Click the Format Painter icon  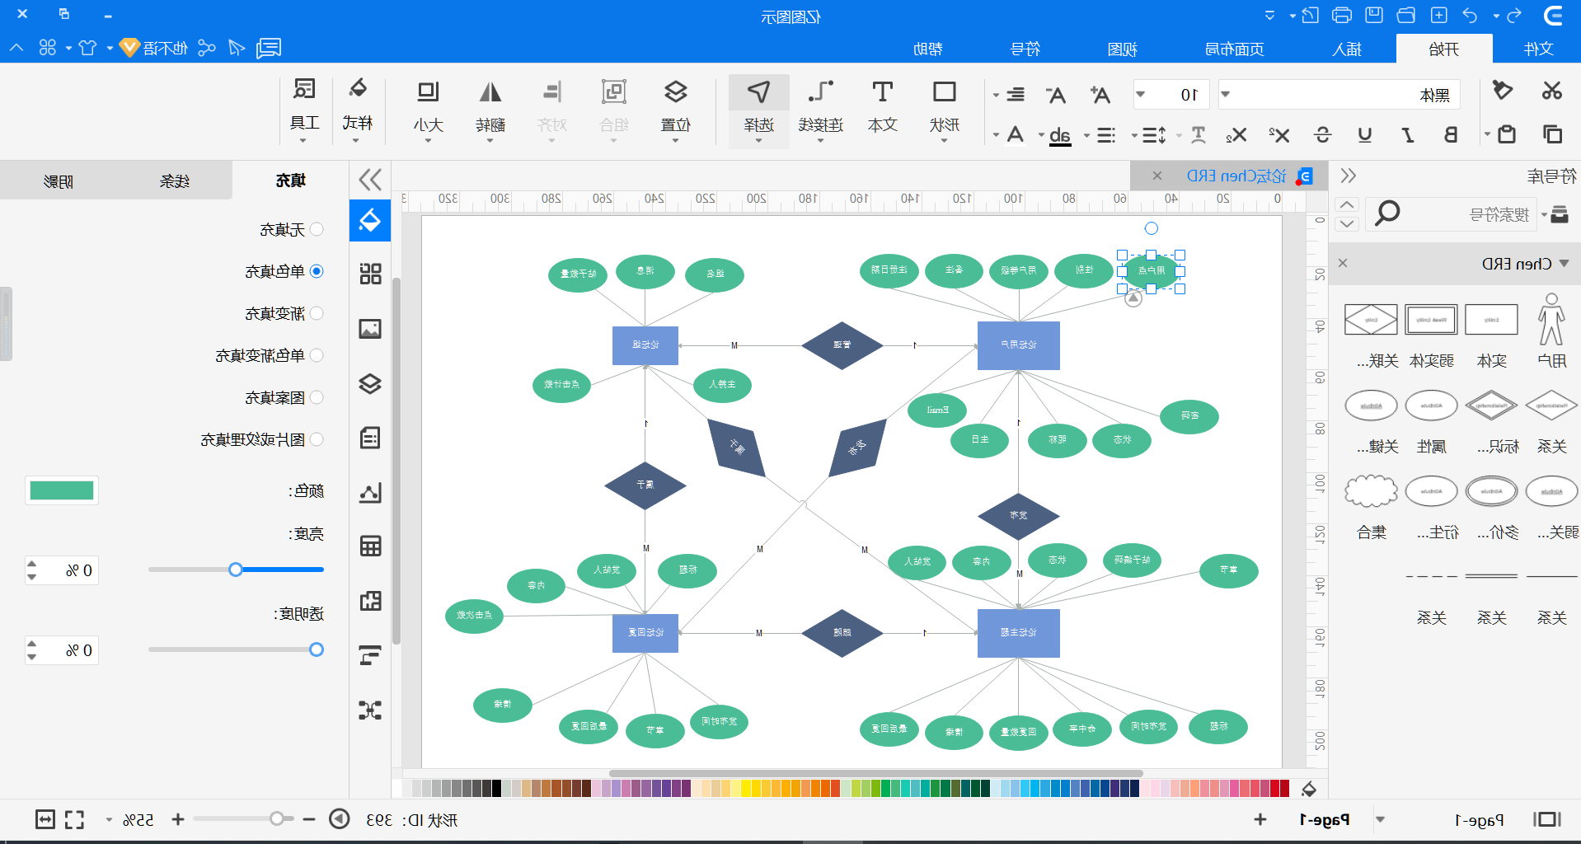(x=1502, y=91)
